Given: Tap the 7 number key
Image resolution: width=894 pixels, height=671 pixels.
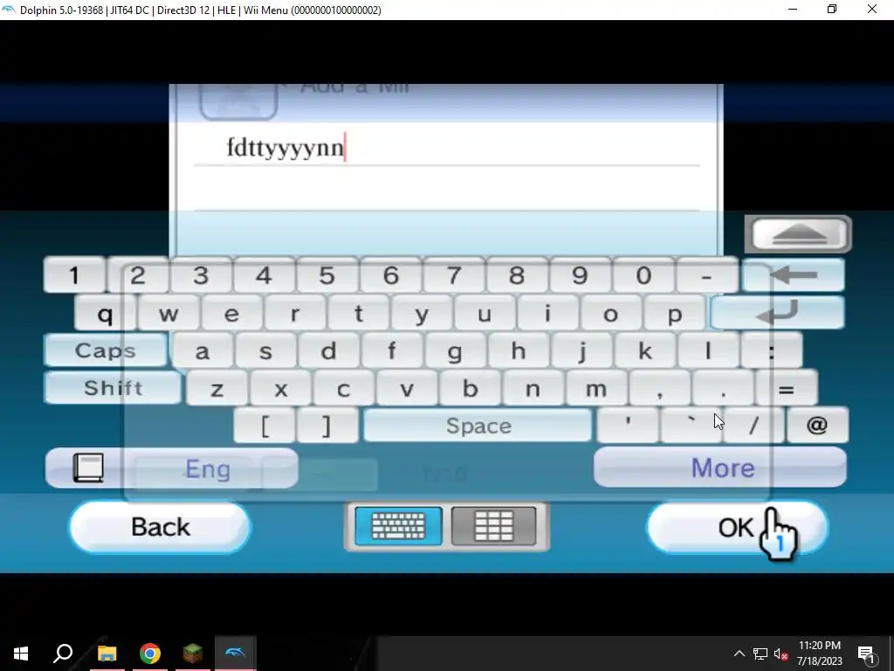Looking at the screenshot, I should [454, 275].
